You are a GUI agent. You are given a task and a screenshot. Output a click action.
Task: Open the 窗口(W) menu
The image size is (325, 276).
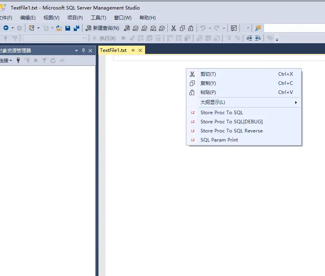pyautogui.click(x=122, y=18)
